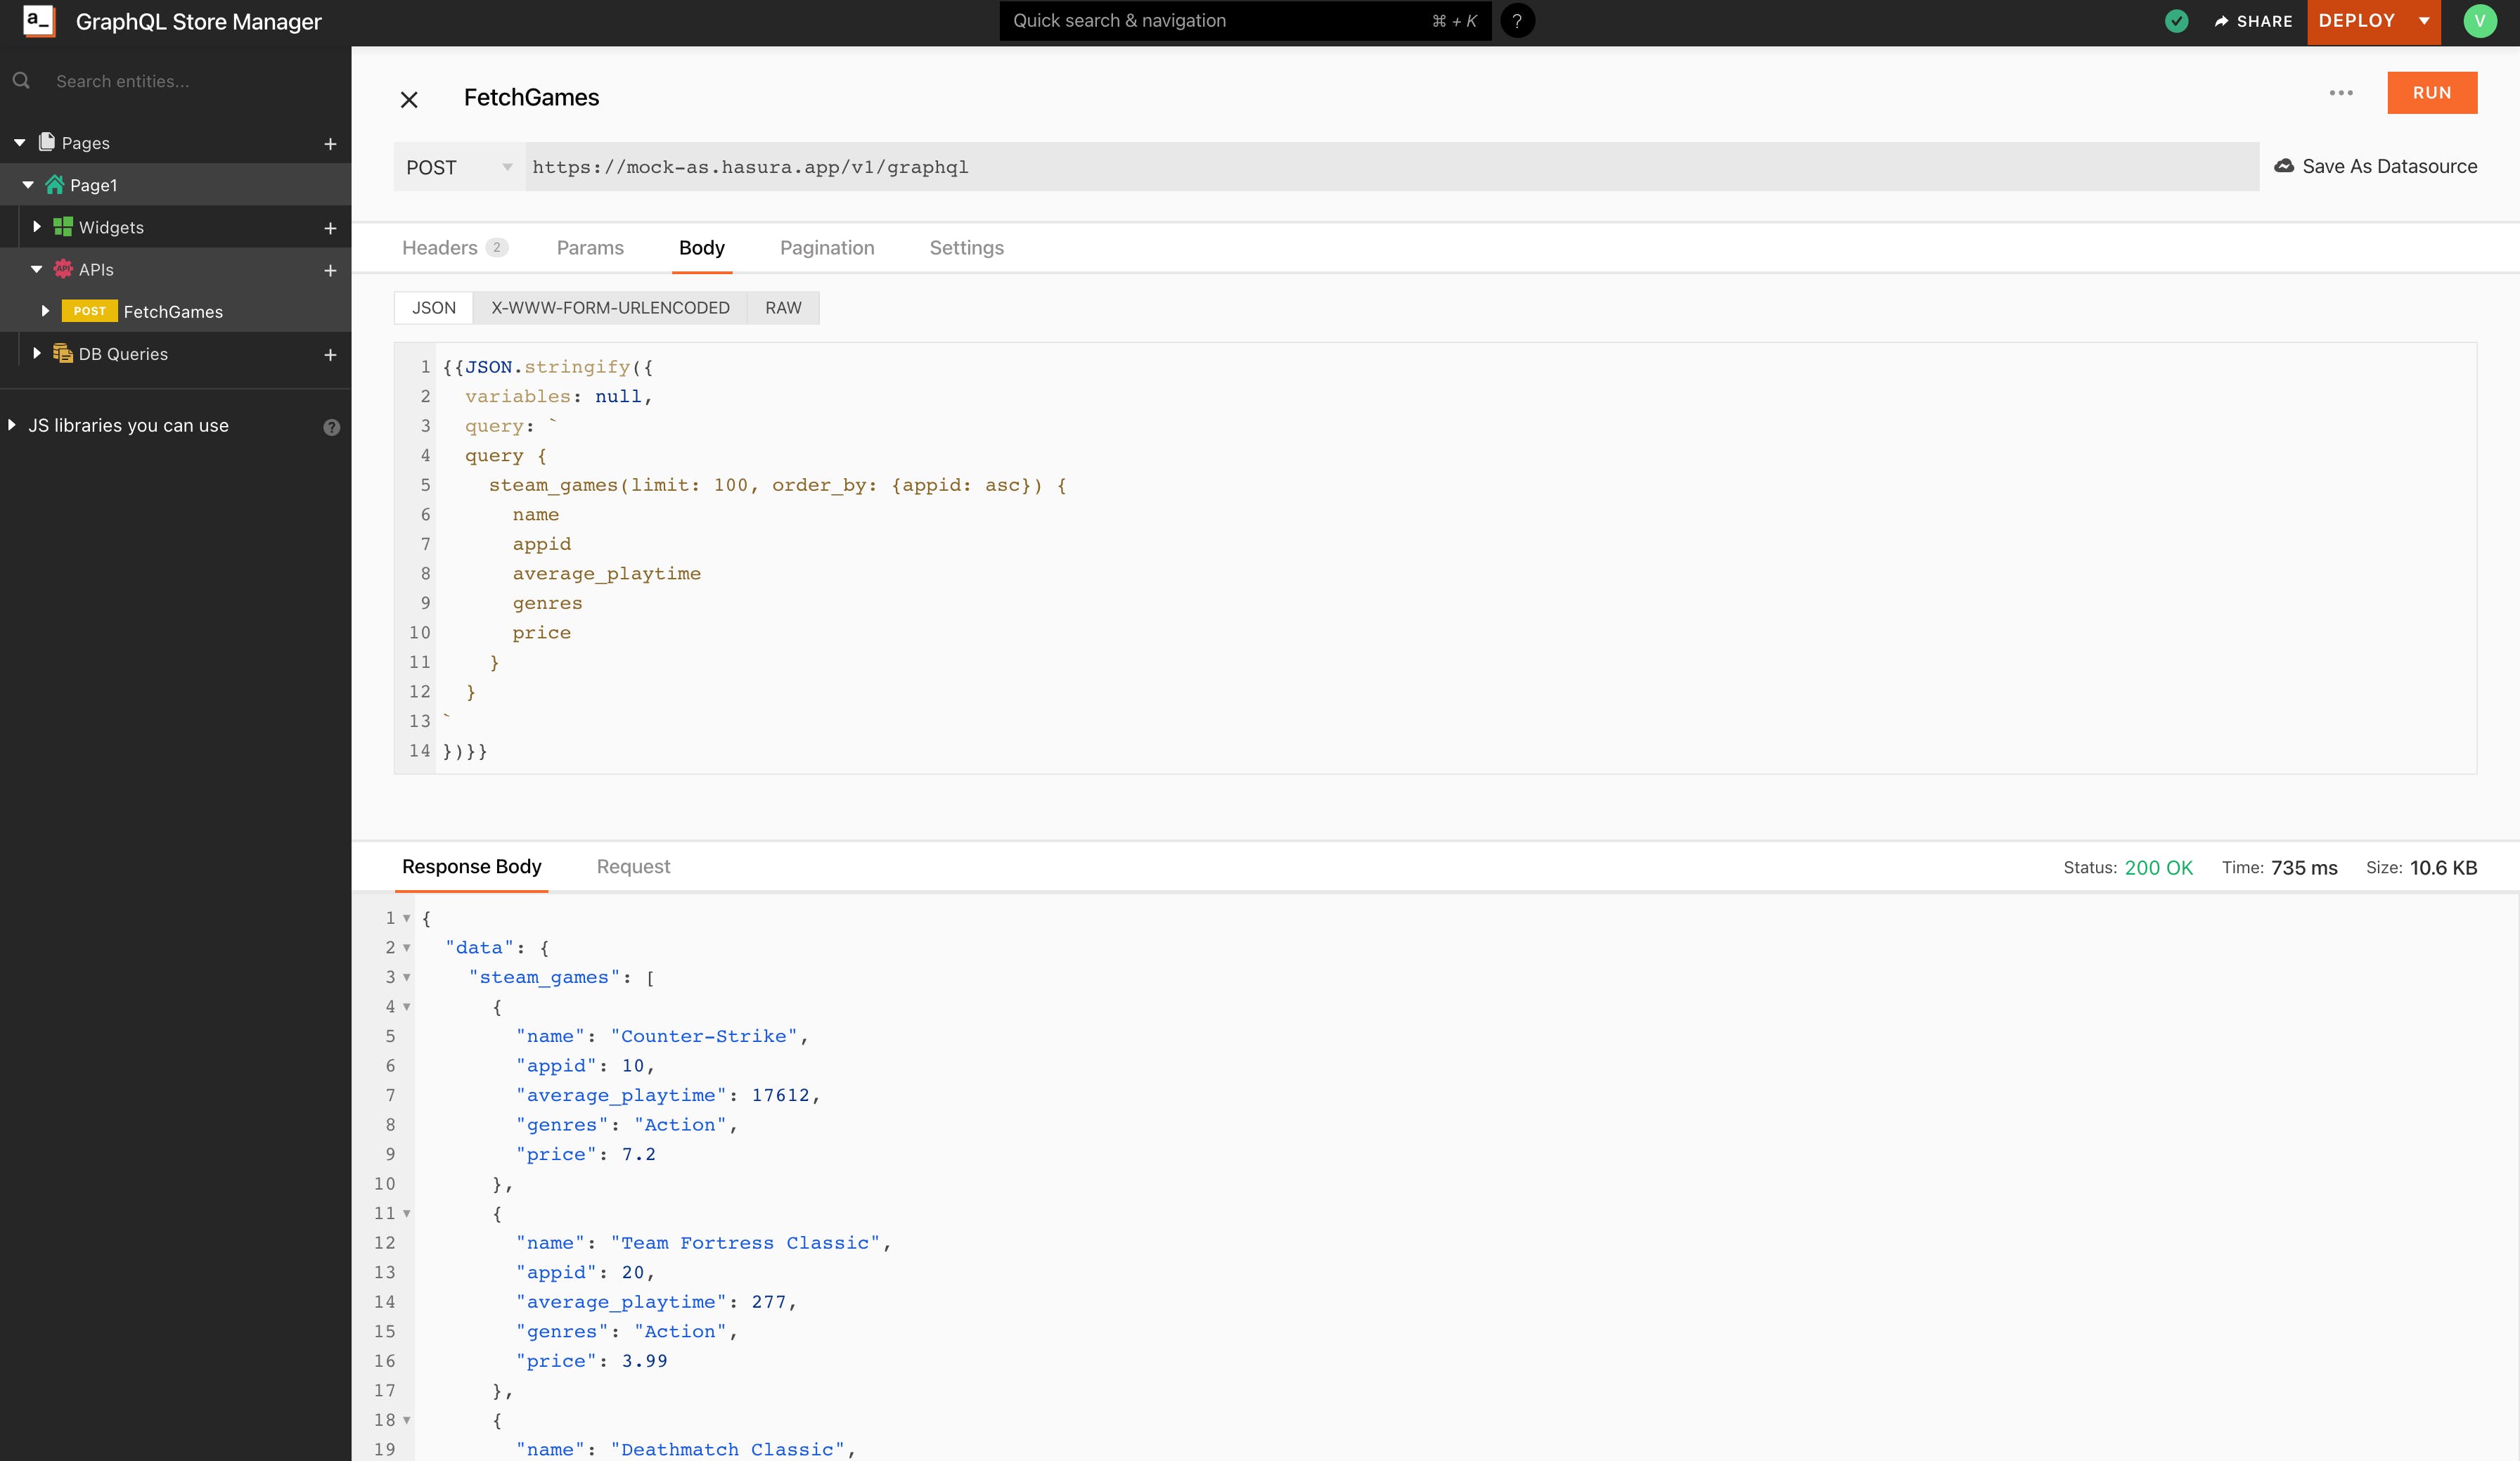Switch to the Request tab

pyautogui.click(x=633, y=867)
